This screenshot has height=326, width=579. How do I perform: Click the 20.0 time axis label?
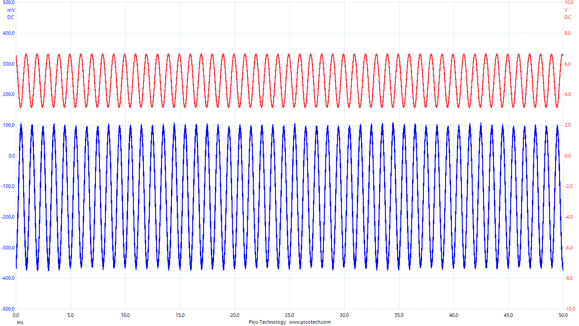click(235, 315)
